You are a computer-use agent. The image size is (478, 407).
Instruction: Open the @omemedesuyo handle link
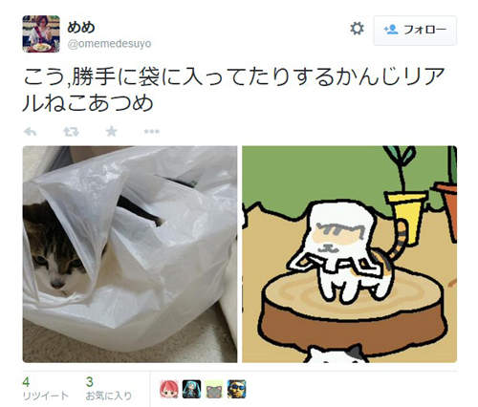click(109, 44)
